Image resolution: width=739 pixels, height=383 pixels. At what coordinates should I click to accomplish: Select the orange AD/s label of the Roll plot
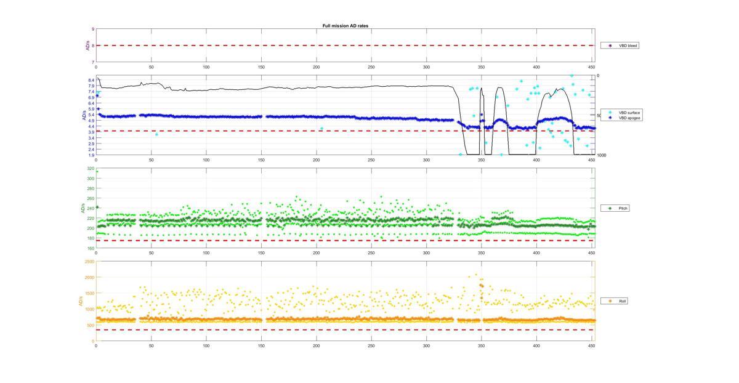pyautogui.click(x=79, y=301)
